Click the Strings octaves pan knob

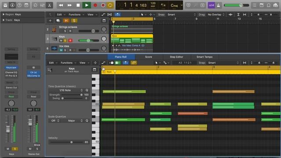104,29
